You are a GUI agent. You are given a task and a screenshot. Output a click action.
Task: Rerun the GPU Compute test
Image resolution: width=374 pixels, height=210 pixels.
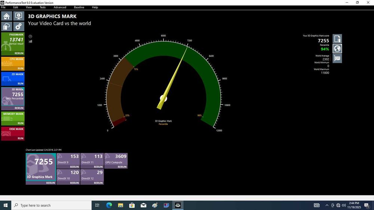click(122, 167)
